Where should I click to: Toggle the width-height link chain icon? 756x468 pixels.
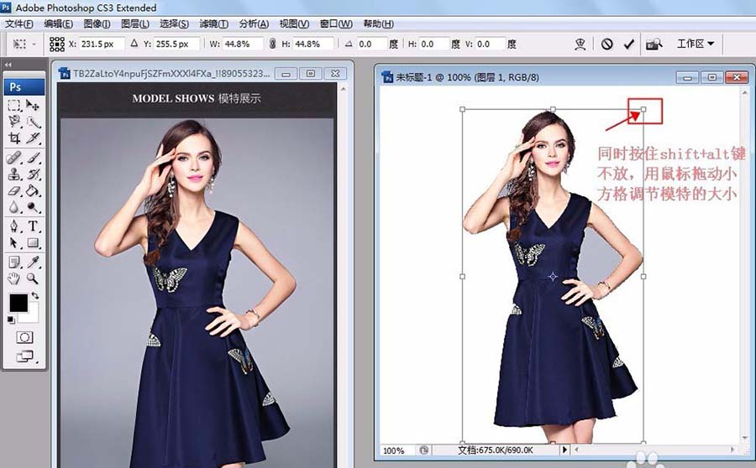(x=271, y=44)
